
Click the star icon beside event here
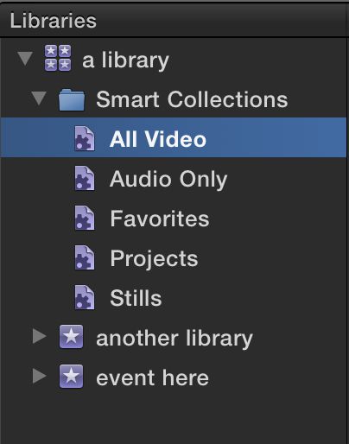coord(71,377)
